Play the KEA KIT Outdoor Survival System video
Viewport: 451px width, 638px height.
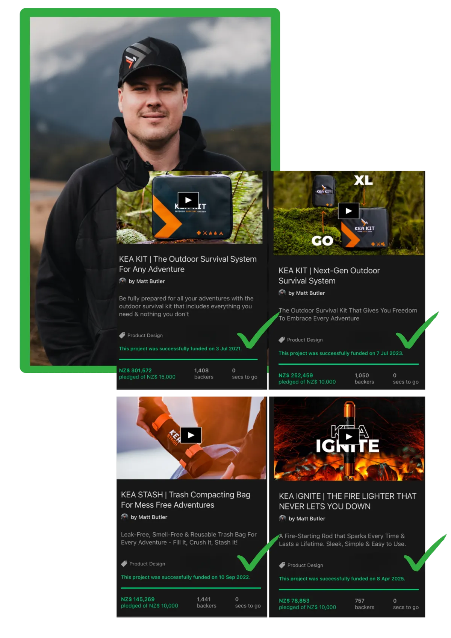[x=188, y=200]
